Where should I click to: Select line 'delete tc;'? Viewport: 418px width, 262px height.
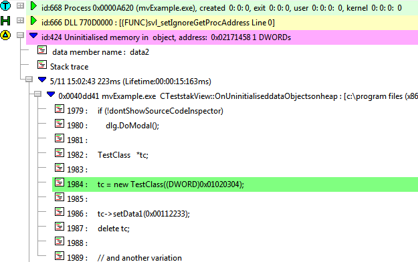[98, 229]
